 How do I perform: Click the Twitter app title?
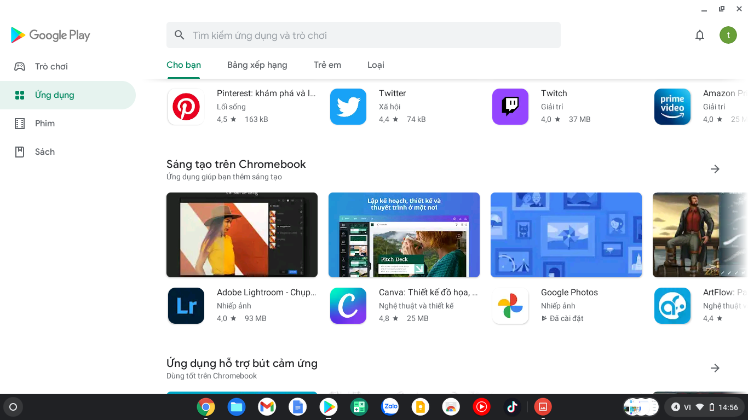pos(393,94)
